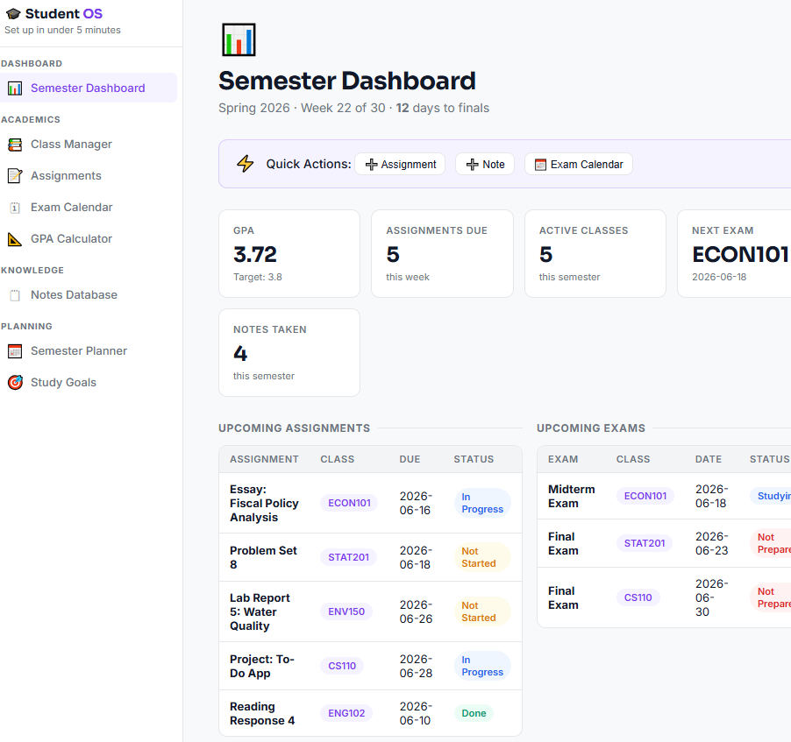This screenshot has width=791, height=742.
Task: Select the Assignments Due card
Action: tap(442, 253)
